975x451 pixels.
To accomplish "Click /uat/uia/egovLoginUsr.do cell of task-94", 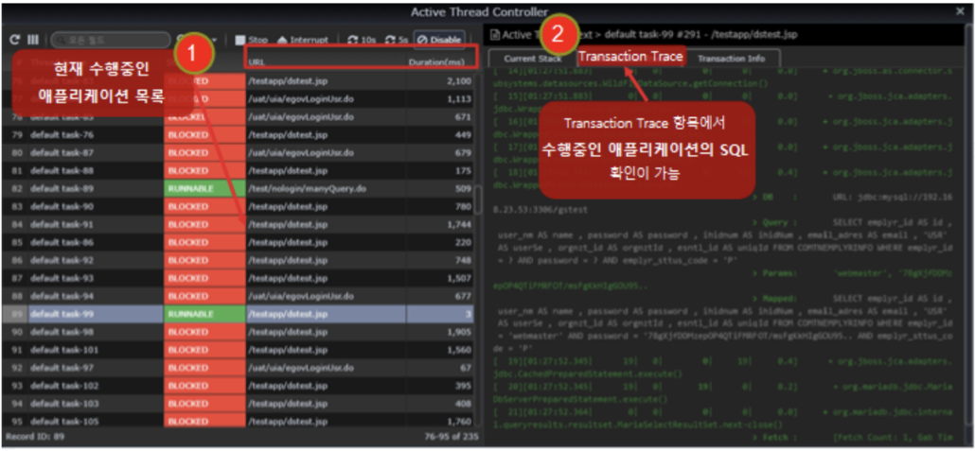I will pos(326,296).
